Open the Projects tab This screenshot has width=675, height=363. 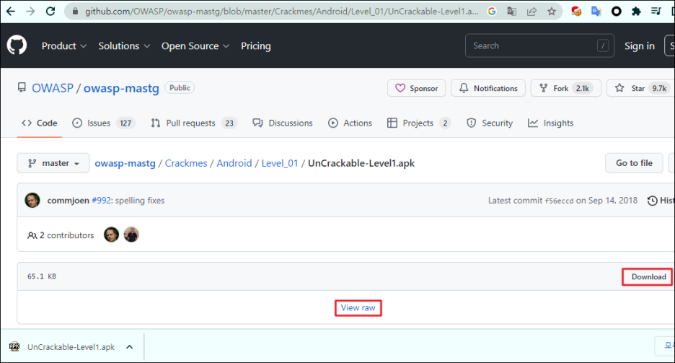click(419, 123)
